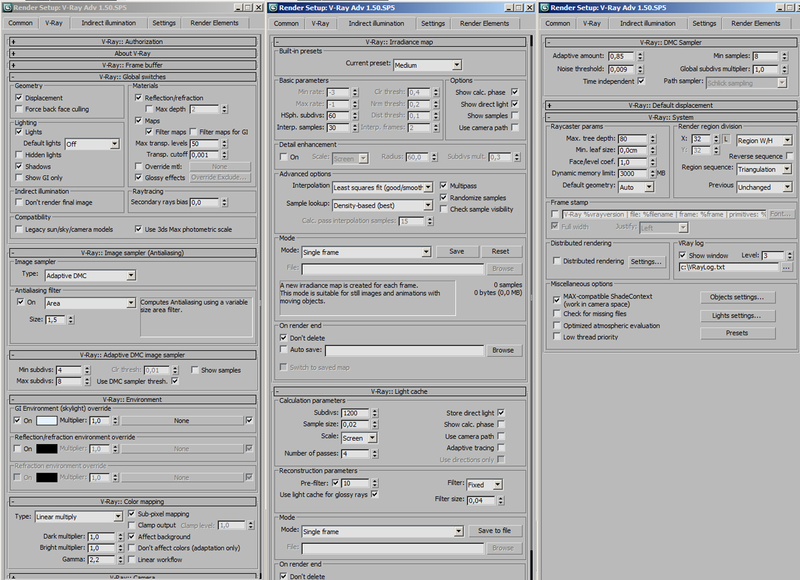
Task: Click the Max transp. levels spinner arrows
Action: click(x=225, y=143)
